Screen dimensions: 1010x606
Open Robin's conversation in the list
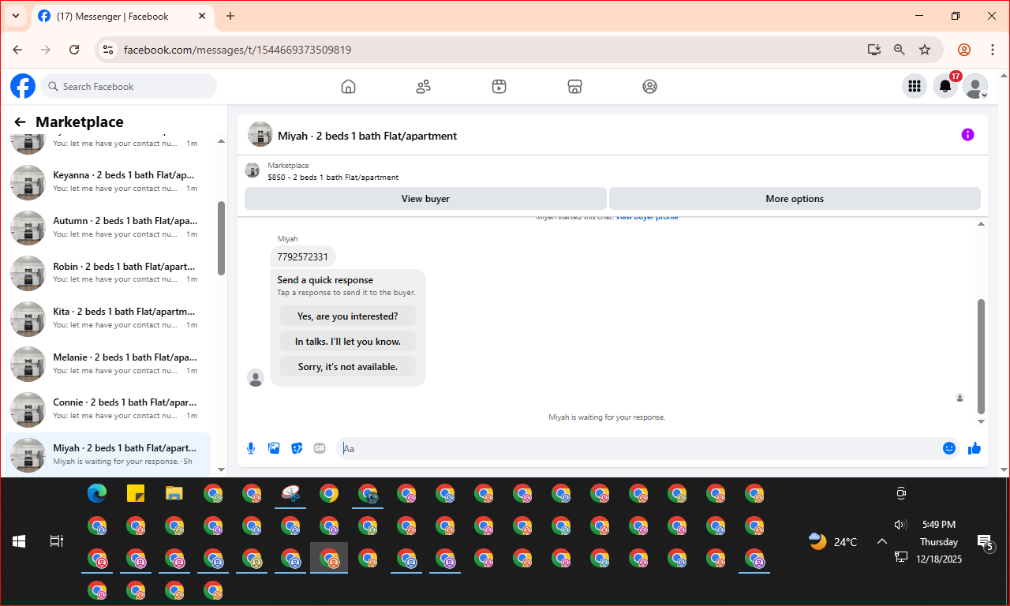pyautogui.click(x=108, y=273)
